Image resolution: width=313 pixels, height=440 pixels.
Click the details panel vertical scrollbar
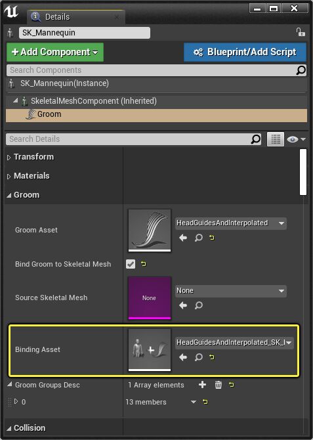pyautogui.click(x=303, y=172)
